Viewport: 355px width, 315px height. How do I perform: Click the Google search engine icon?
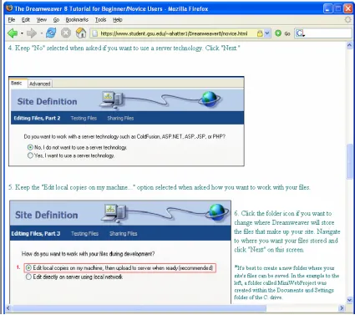(300, 33)
